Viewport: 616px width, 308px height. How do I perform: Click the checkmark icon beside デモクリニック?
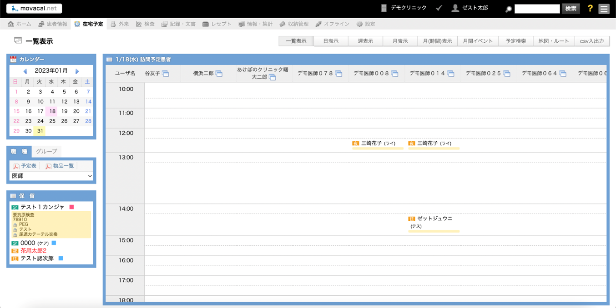pyautogui.click(x=439, y=8)
